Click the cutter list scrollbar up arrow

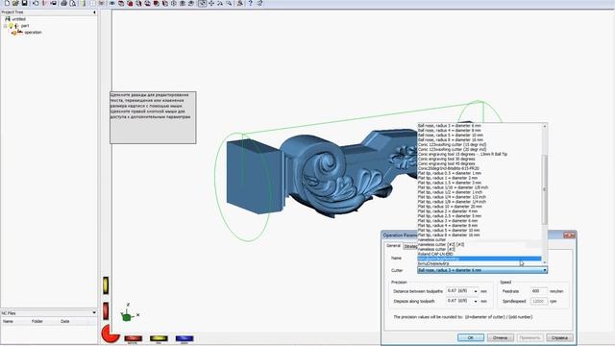point(545,126)
